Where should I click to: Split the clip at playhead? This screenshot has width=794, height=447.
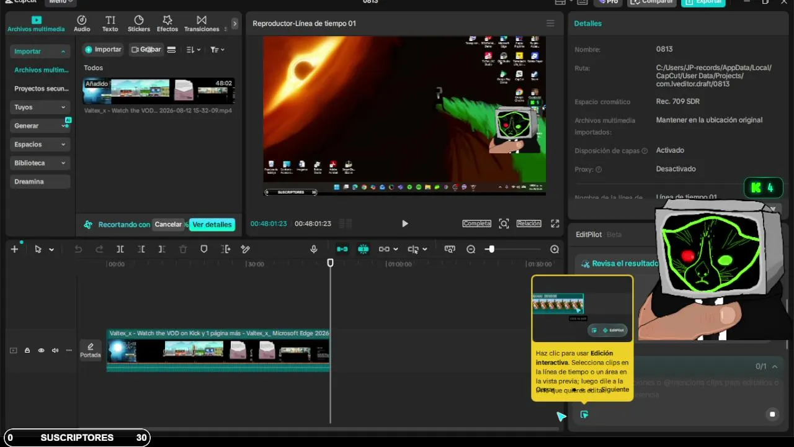120,249
